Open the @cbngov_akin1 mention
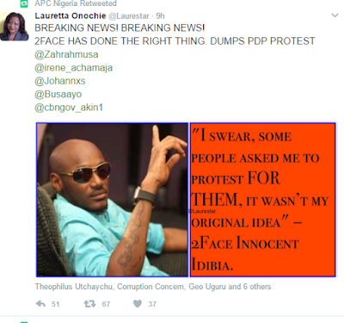Image resolution: width=344 pixels, height=323 pixels. tap(69, 108)
